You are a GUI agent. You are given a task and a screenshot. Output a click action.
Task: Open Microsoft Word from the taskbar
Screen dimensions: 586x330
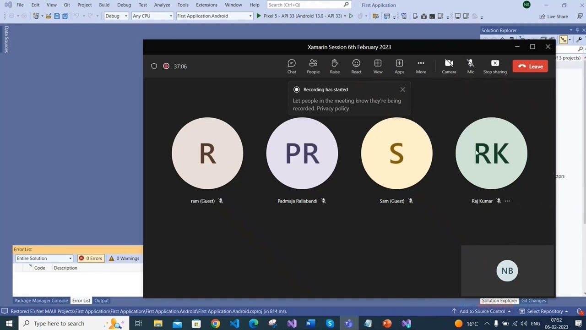pos(310,324)
